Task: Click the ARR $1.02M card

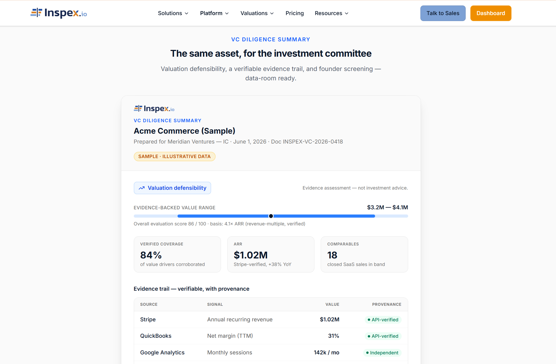Action: 271,254
